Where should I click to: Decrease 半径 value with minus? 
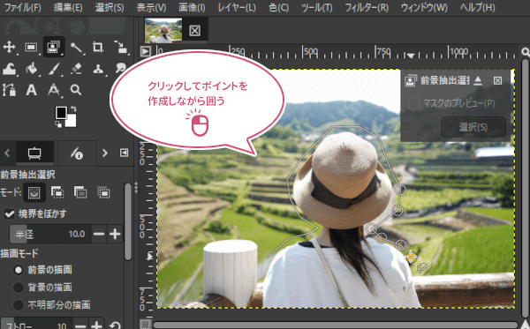point(99,234)
